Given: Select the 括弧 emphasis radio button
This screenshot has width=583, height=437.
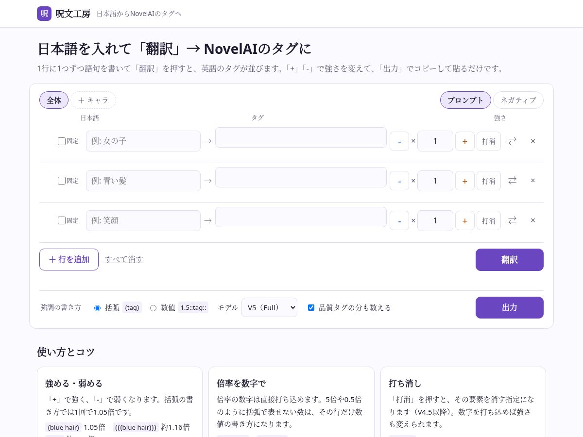Looking at the screenshot, I should click(x=97, y=308).
